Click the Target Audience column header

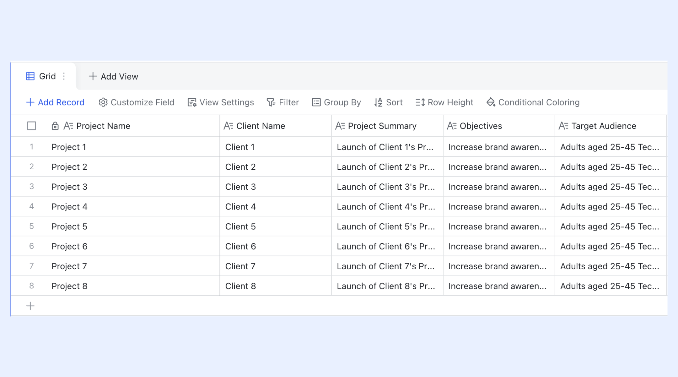(611, 126)
